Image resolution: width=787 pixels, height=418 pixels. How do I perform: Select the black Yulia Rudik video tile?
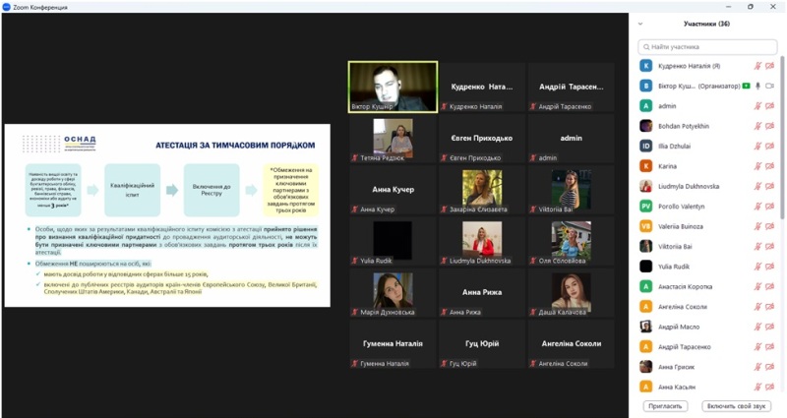tap(393, 241)
